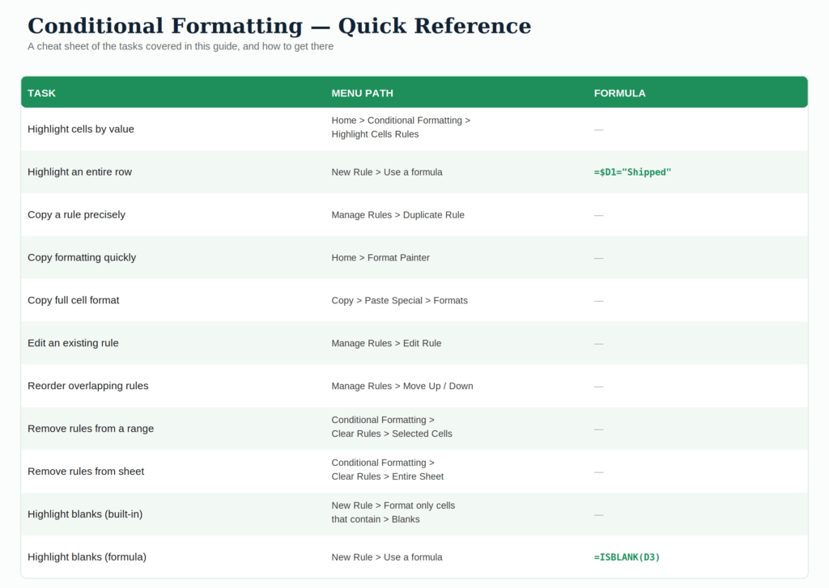
Task: Click 'Home > Format Painter' path
Action: pyautogui.click(x=380, y=258)
